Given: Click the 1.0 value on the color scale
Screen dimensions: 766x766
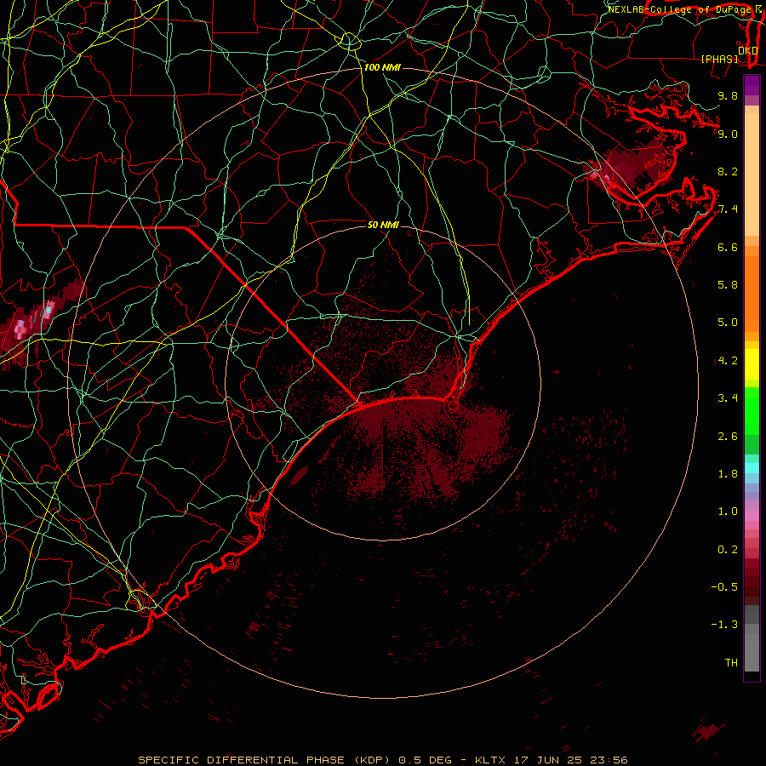Looking at the screenshot, I should click(x=728, y=512).
